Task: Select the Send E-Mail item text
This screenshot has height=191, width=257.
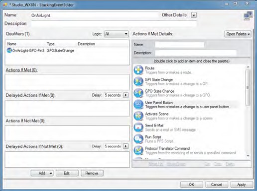Action: tap(154, 126)
